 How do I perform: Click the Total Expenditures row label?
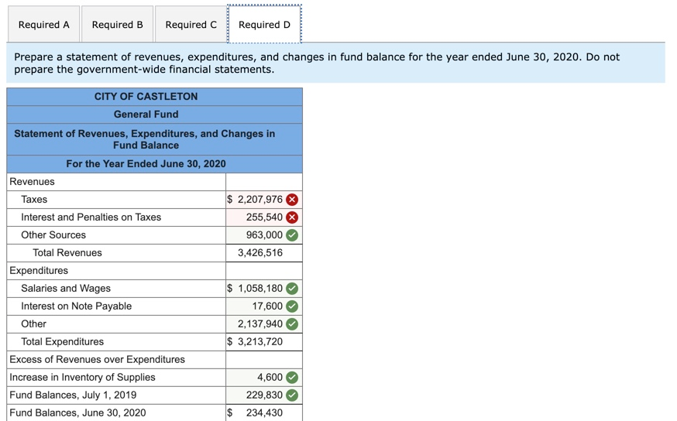click(x=63, y=341)
